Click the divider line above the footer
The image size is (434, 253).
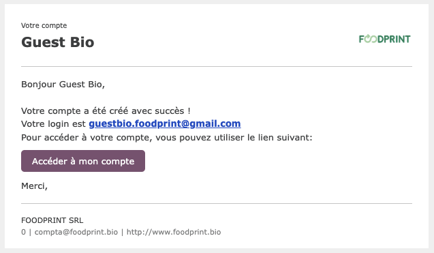(217, 204)
